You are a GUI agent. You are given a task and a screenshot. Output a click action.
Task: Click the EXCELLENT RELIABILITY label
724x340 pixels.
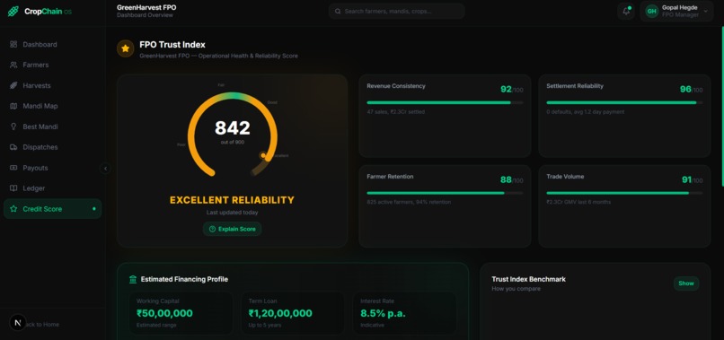pos(232,200)
